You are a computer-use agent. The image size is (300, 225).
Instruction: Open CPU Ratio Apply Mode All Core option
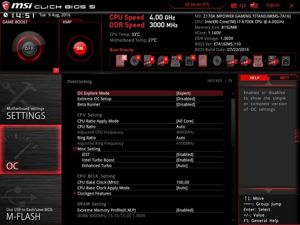tap(150, 121)
